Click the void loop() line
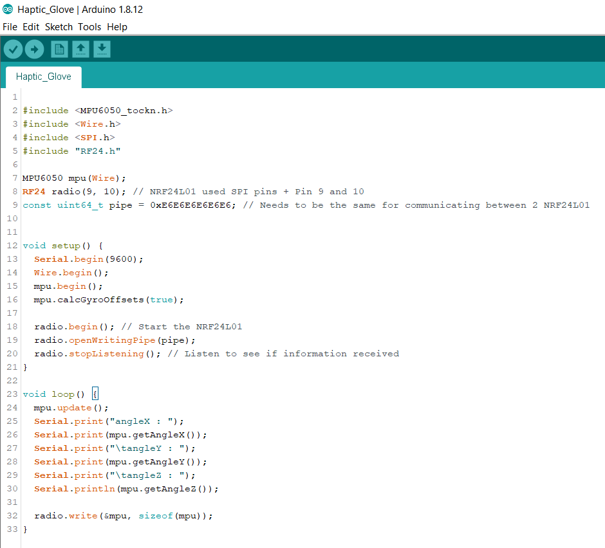The image size is (605, 548). pos(60,394)
